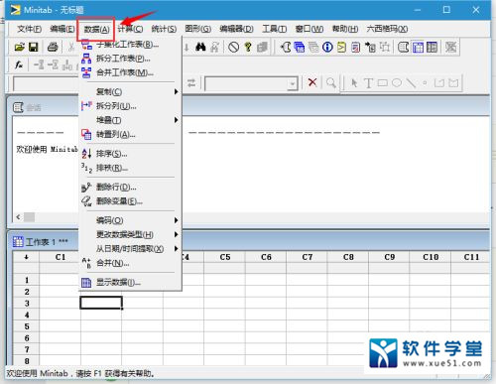Viewport: 496px width, 384px height.
Task: Select column header C8
Action: coord(348,257)
